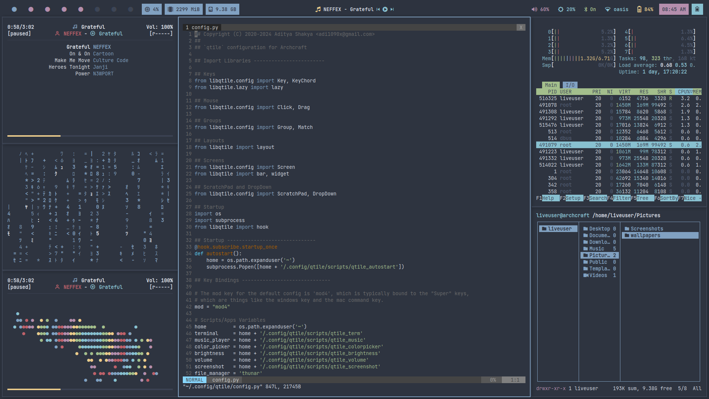This screenshot has width=709, height=399.
Task: Click the X to close config.py tab
Action: 521,27
